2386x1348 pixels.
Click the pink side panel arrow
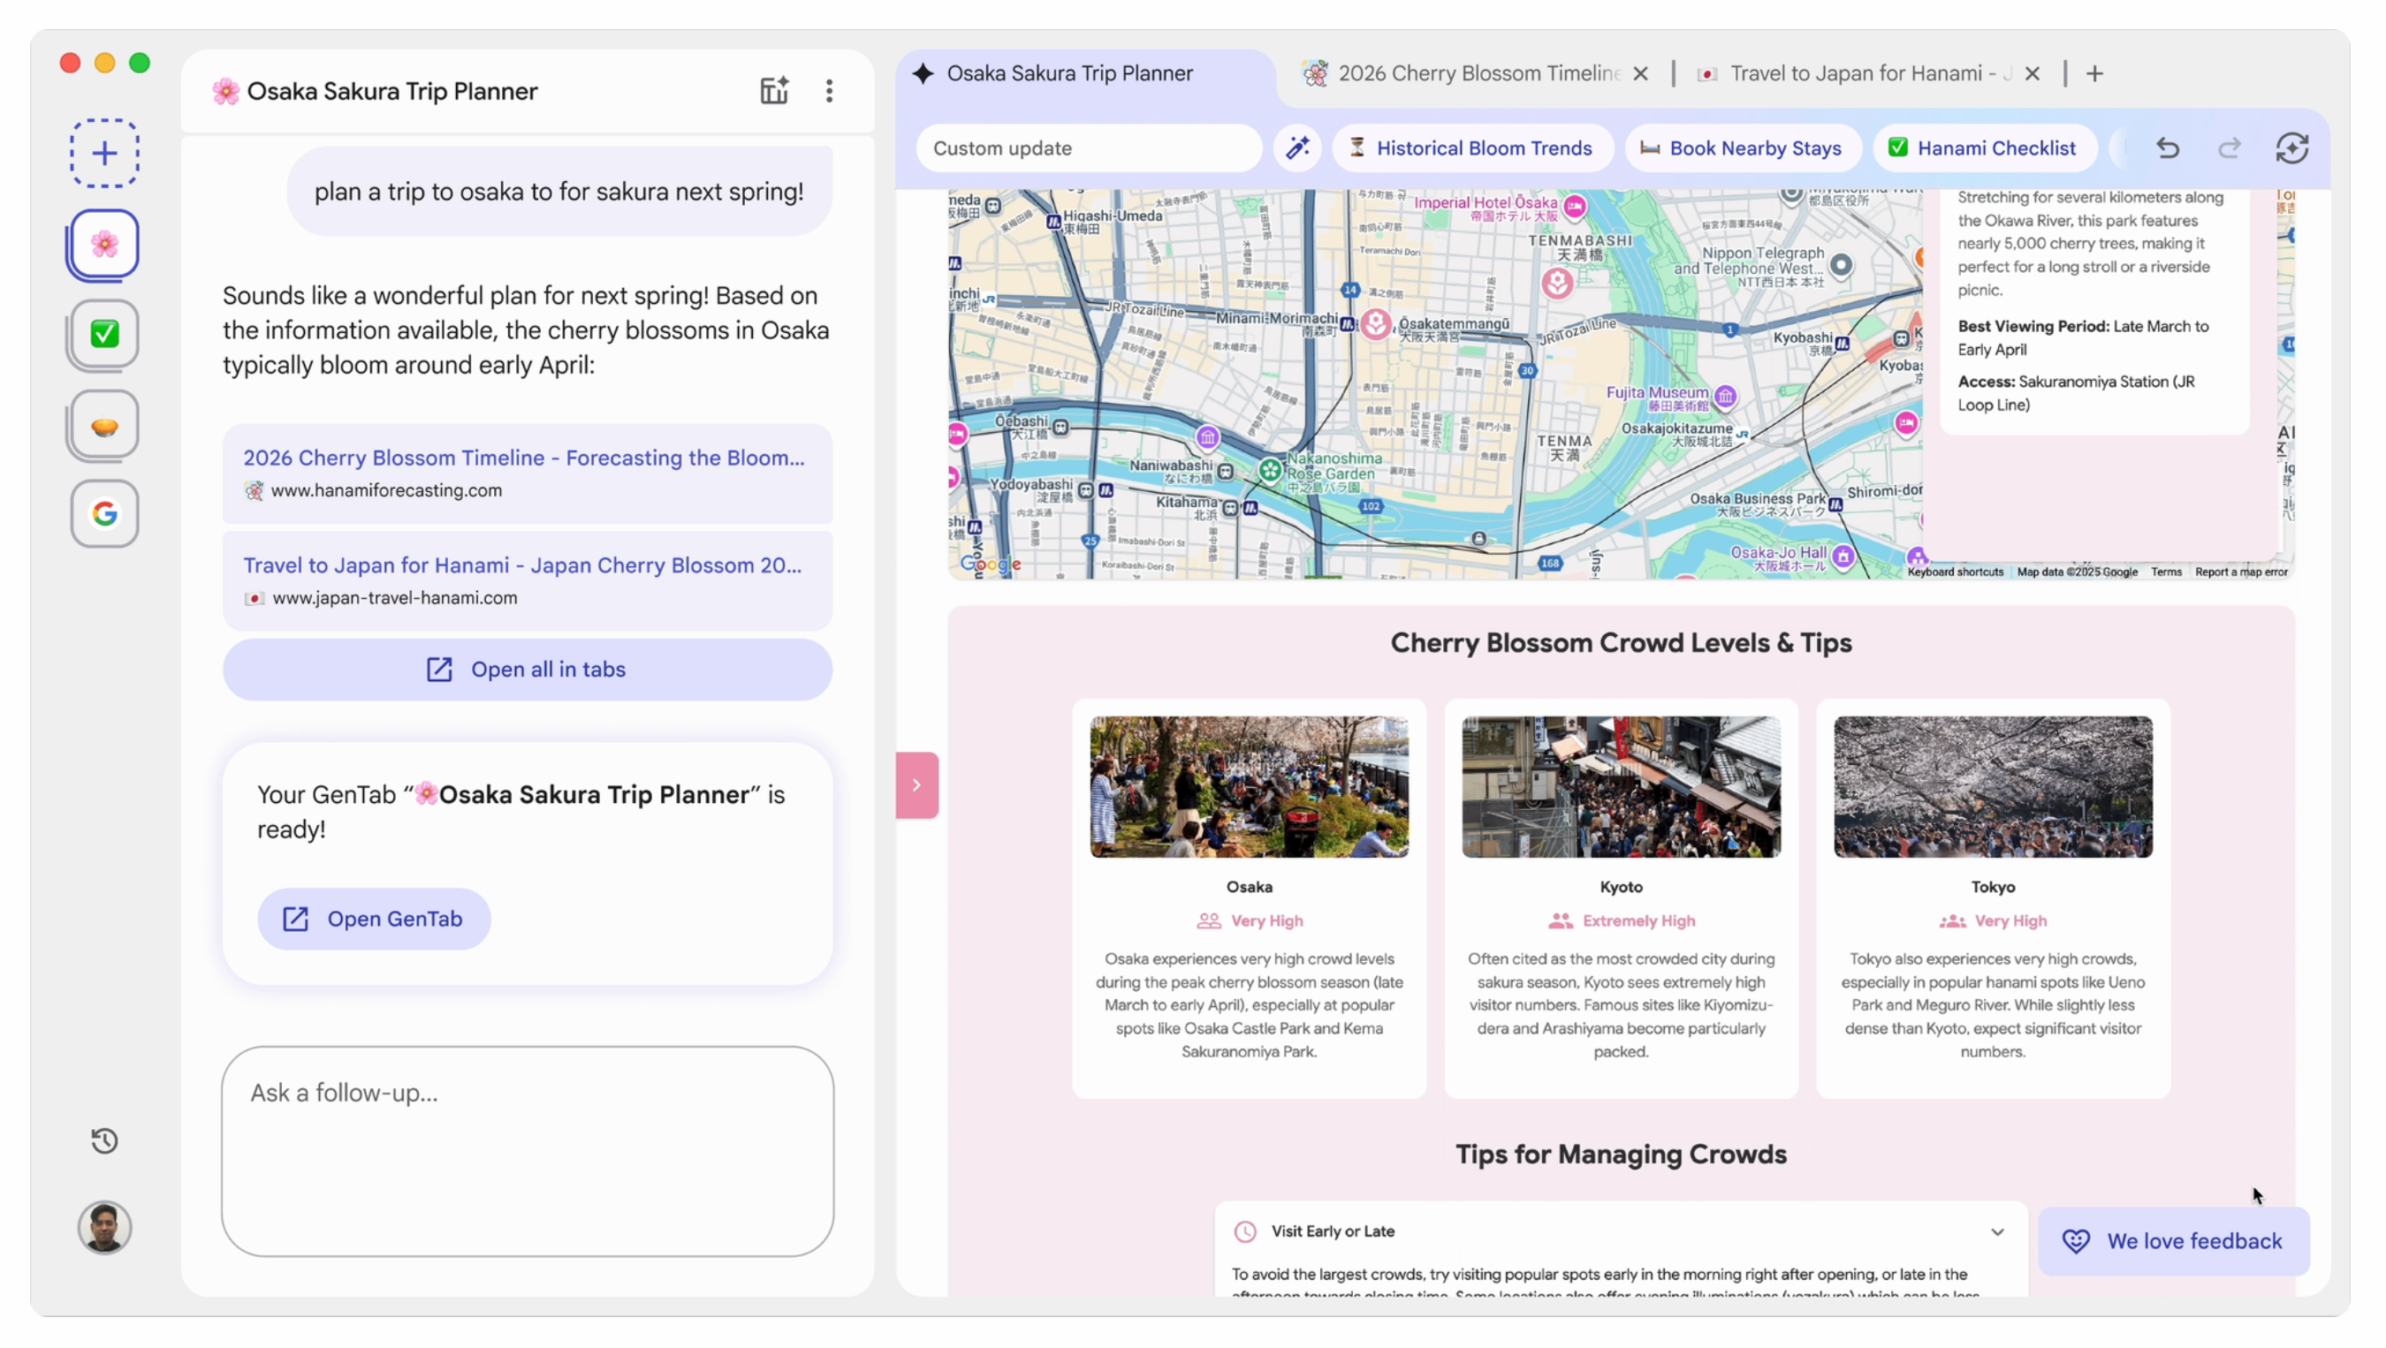click(x=917, y=785)
